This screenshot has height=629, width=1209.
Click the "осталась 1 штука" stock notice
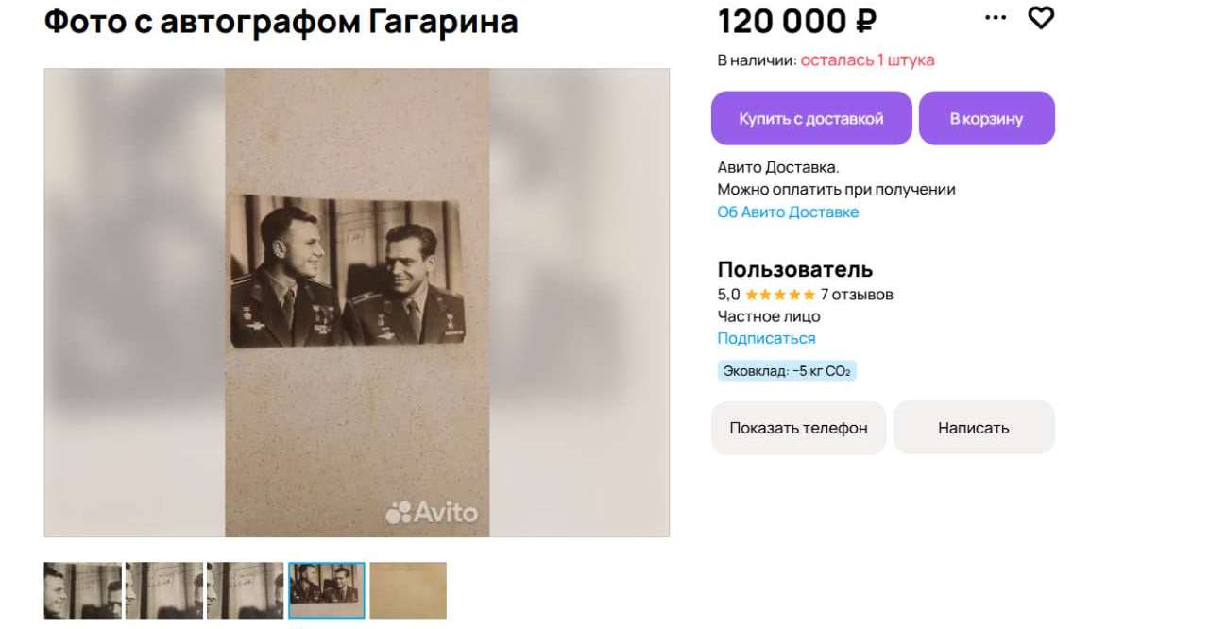click(867, 60)
